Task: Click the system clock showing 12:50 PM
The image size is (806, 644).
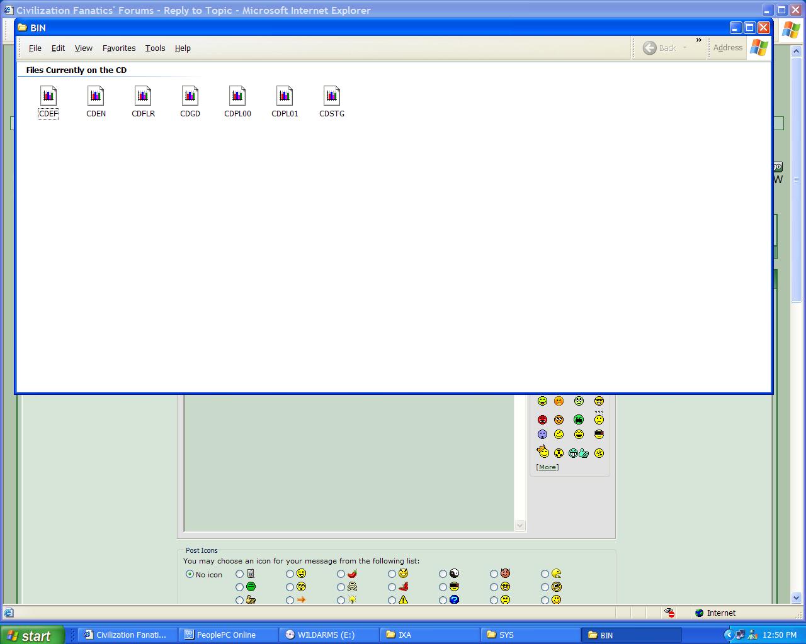Action: 780,635
